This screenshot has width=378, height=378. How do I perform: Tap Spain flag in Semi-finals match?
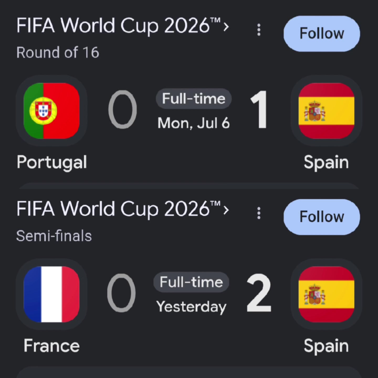[327, 294]
